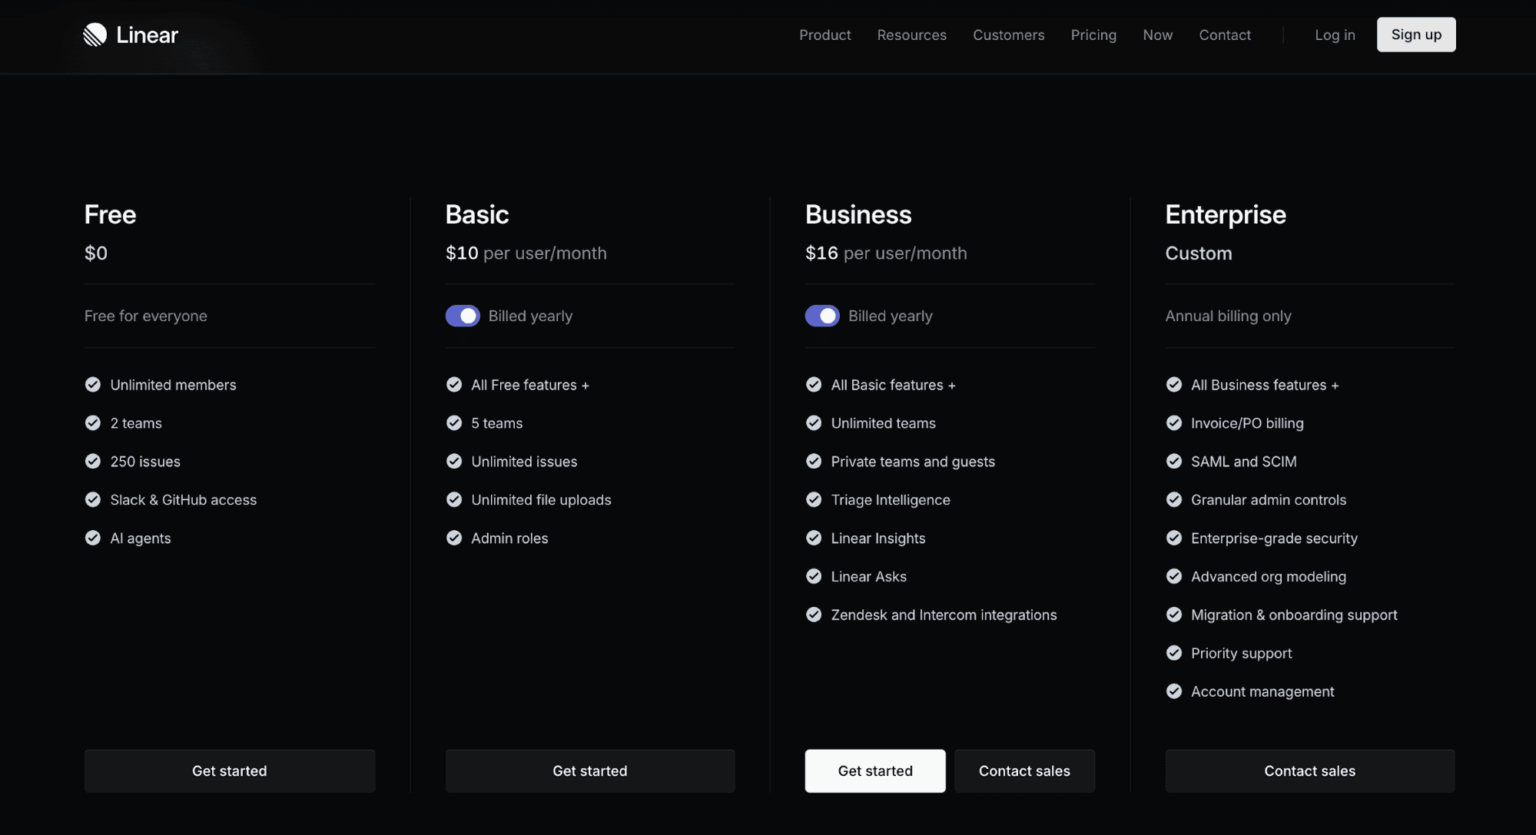This screenshot has height=835, width=1536.
Task: Click checkmark icon next to Triage Intelligence
Action: 814,500
